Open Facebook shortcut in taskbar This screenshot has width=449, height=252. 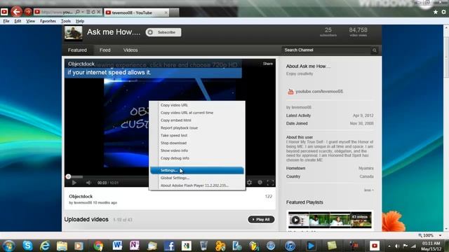169,246
